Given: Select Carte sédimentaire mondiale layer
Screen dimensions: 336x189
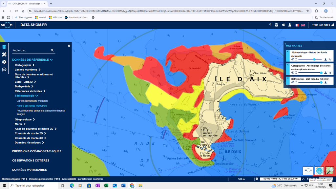Looking at the screenshot, I should click(32, 101).
